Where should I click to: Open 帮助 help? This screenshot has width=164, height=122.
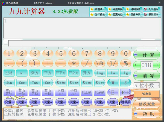147,114
